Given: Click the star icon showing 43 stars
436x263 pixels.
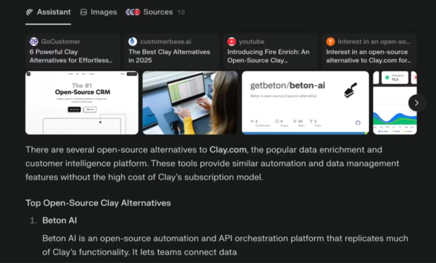Looking at the screenshot, I should point(295,121).
